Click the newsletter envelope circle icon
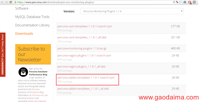Image resolution: width=201 pixels, height=102 pixels. 23,72
